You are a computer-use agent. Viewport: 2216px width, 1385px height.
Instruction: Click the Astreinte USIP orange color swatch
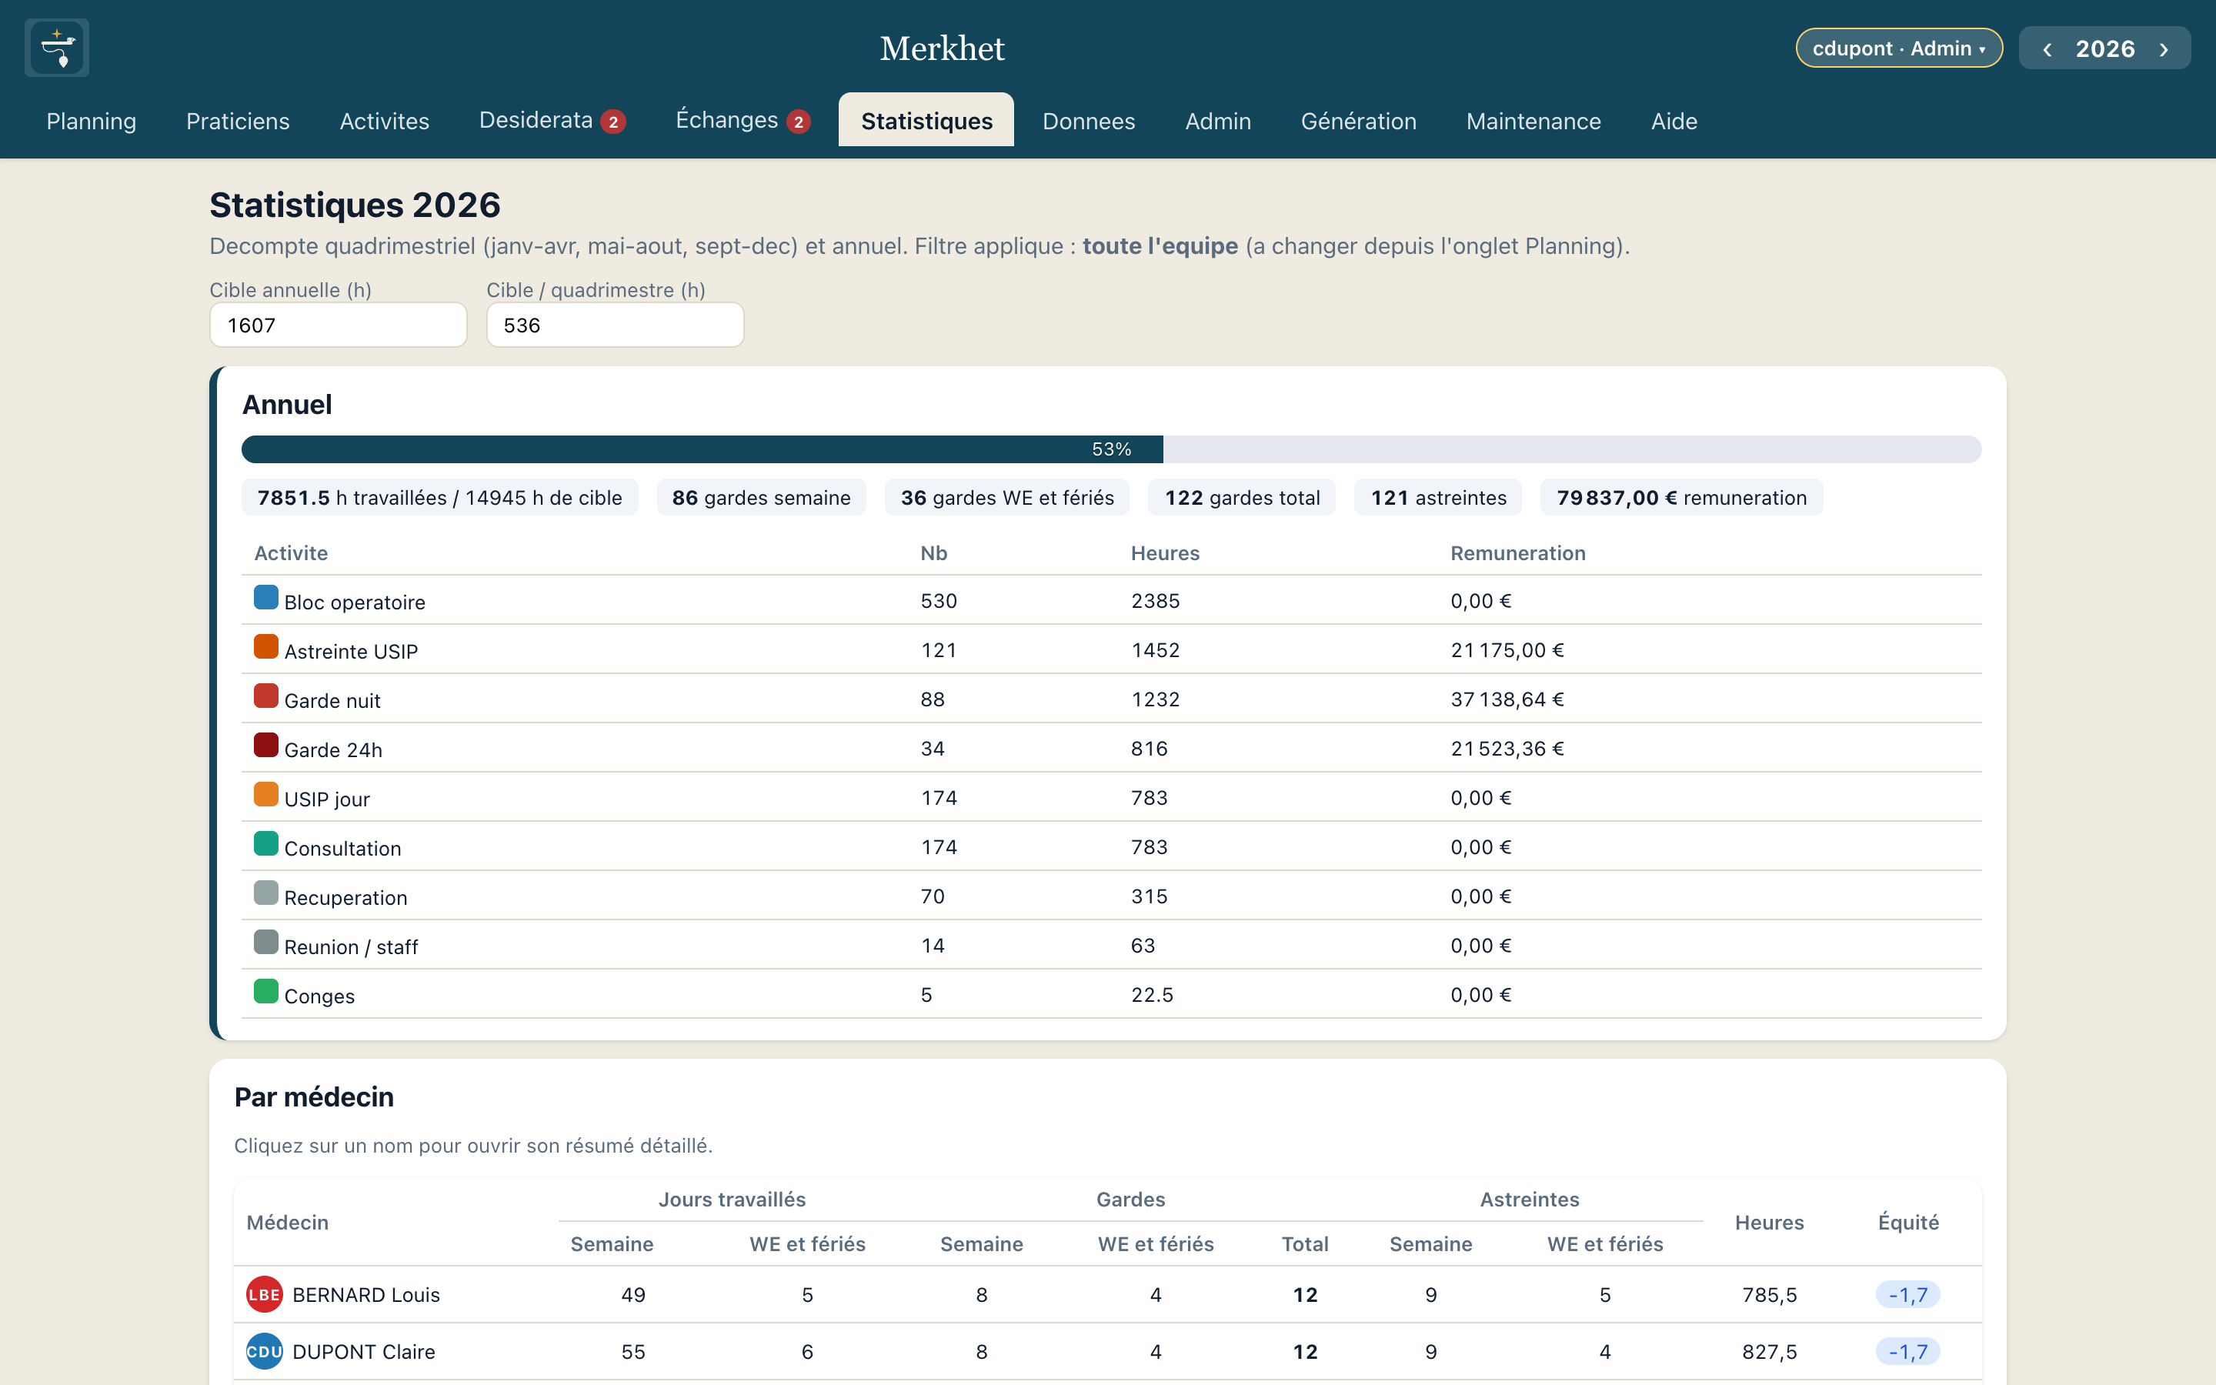coord(265,646)
